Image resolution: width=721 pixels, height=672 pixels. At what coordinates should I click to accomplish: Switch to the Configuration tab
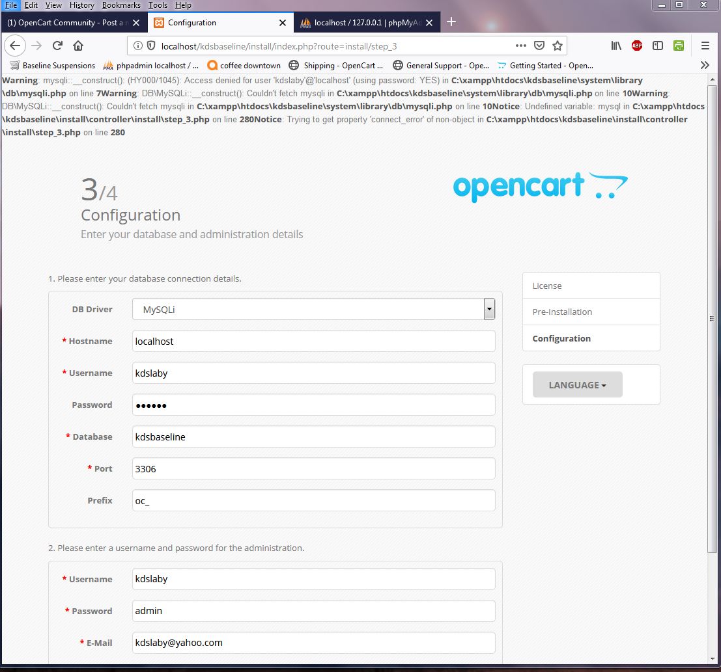[x=221, y=23]
